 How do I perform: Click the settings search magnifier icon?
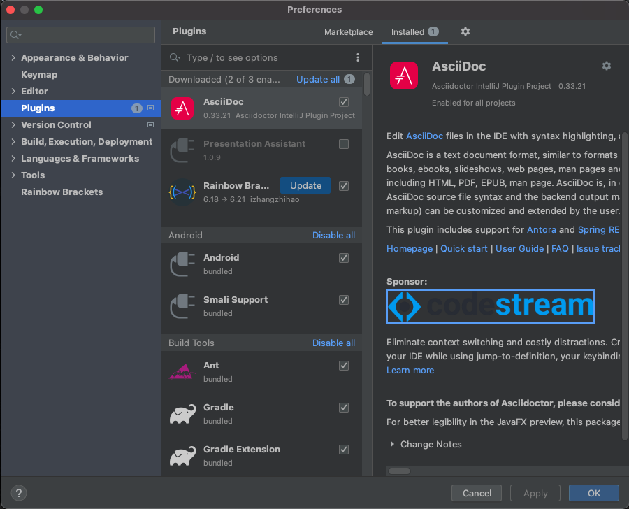coord(15,36)
